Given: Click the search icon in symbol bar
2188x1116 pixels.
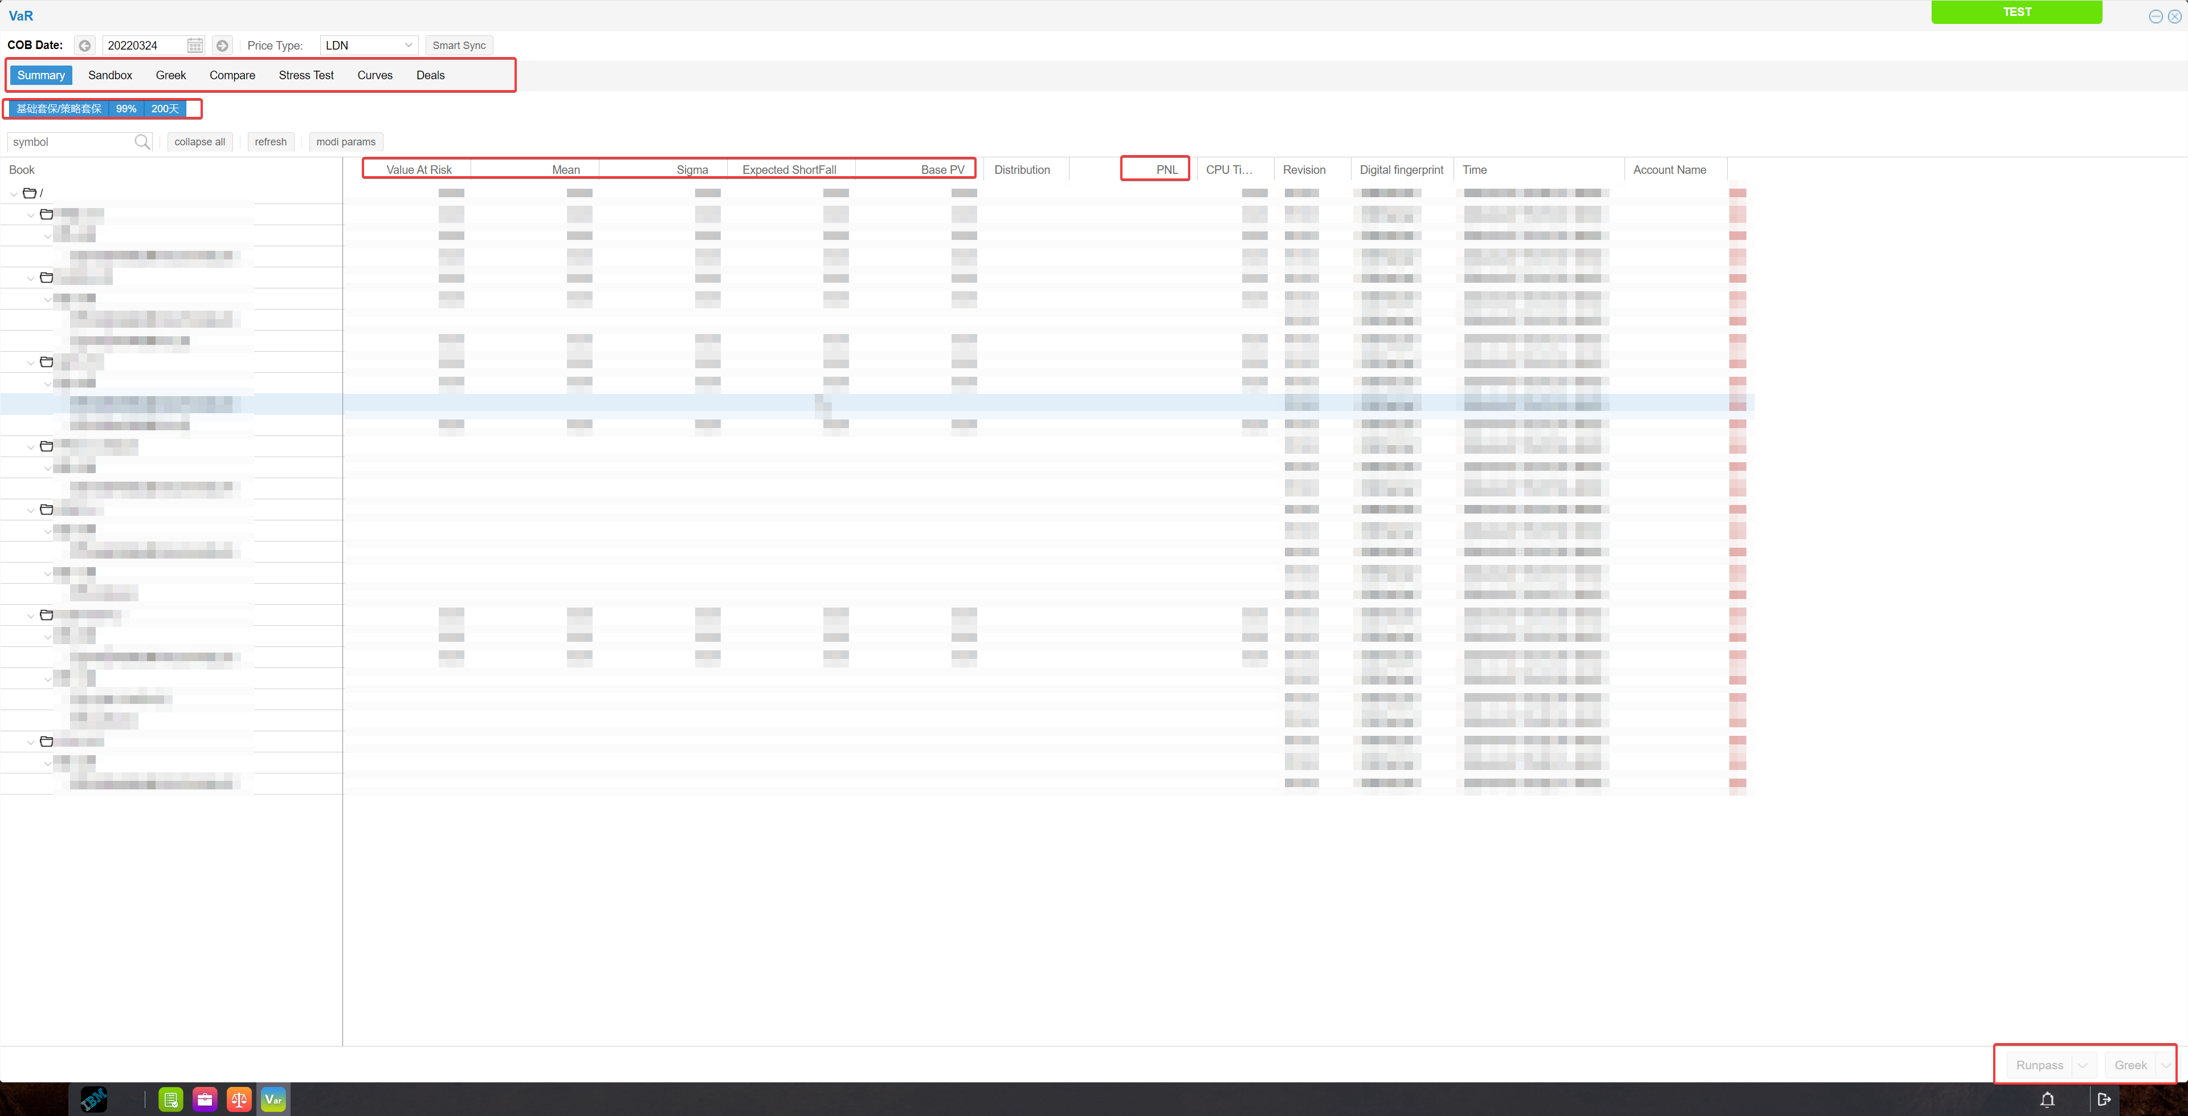Looking at the screenshot, I should point(142,141).
